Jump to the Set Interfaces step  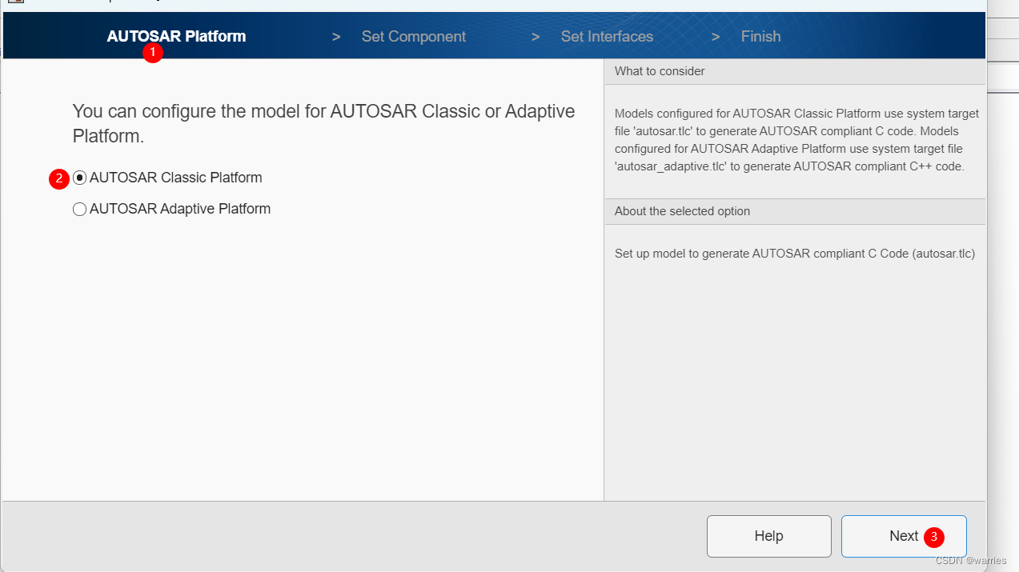[607, 36]
